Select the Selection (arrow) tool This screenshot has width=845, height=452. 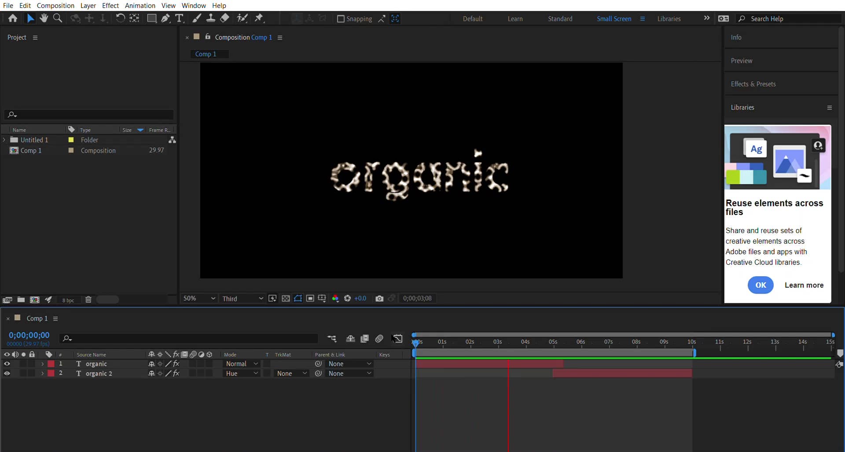tap(30, 18)
